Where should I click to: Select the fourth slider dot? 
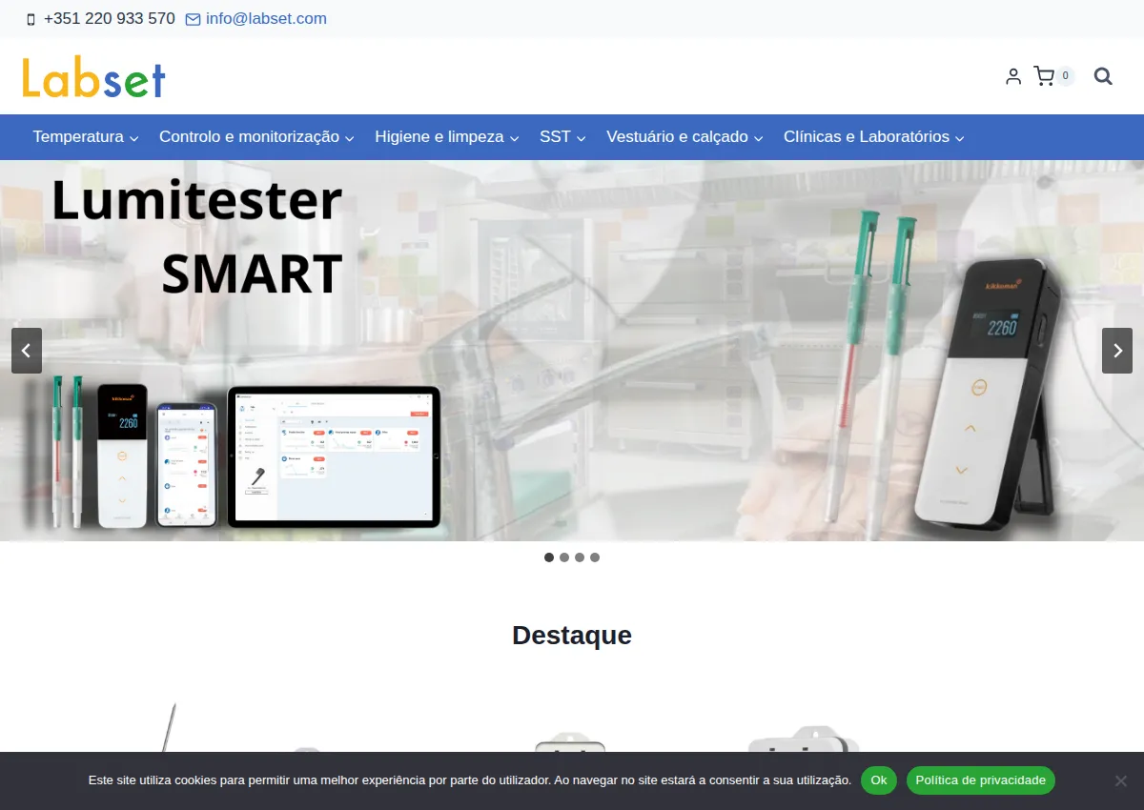click(x=595, y=557)
